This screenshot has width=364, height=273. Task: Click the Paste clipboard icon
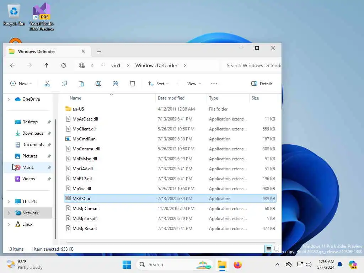(x=81, y=84)
